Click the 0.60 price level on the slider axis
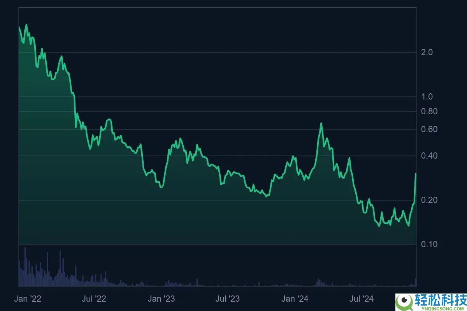 coord(429,128)
